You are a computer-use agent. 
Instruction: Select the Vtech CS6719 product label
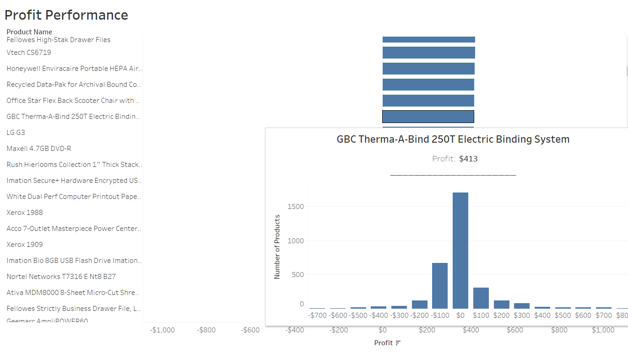coord(29,53)
